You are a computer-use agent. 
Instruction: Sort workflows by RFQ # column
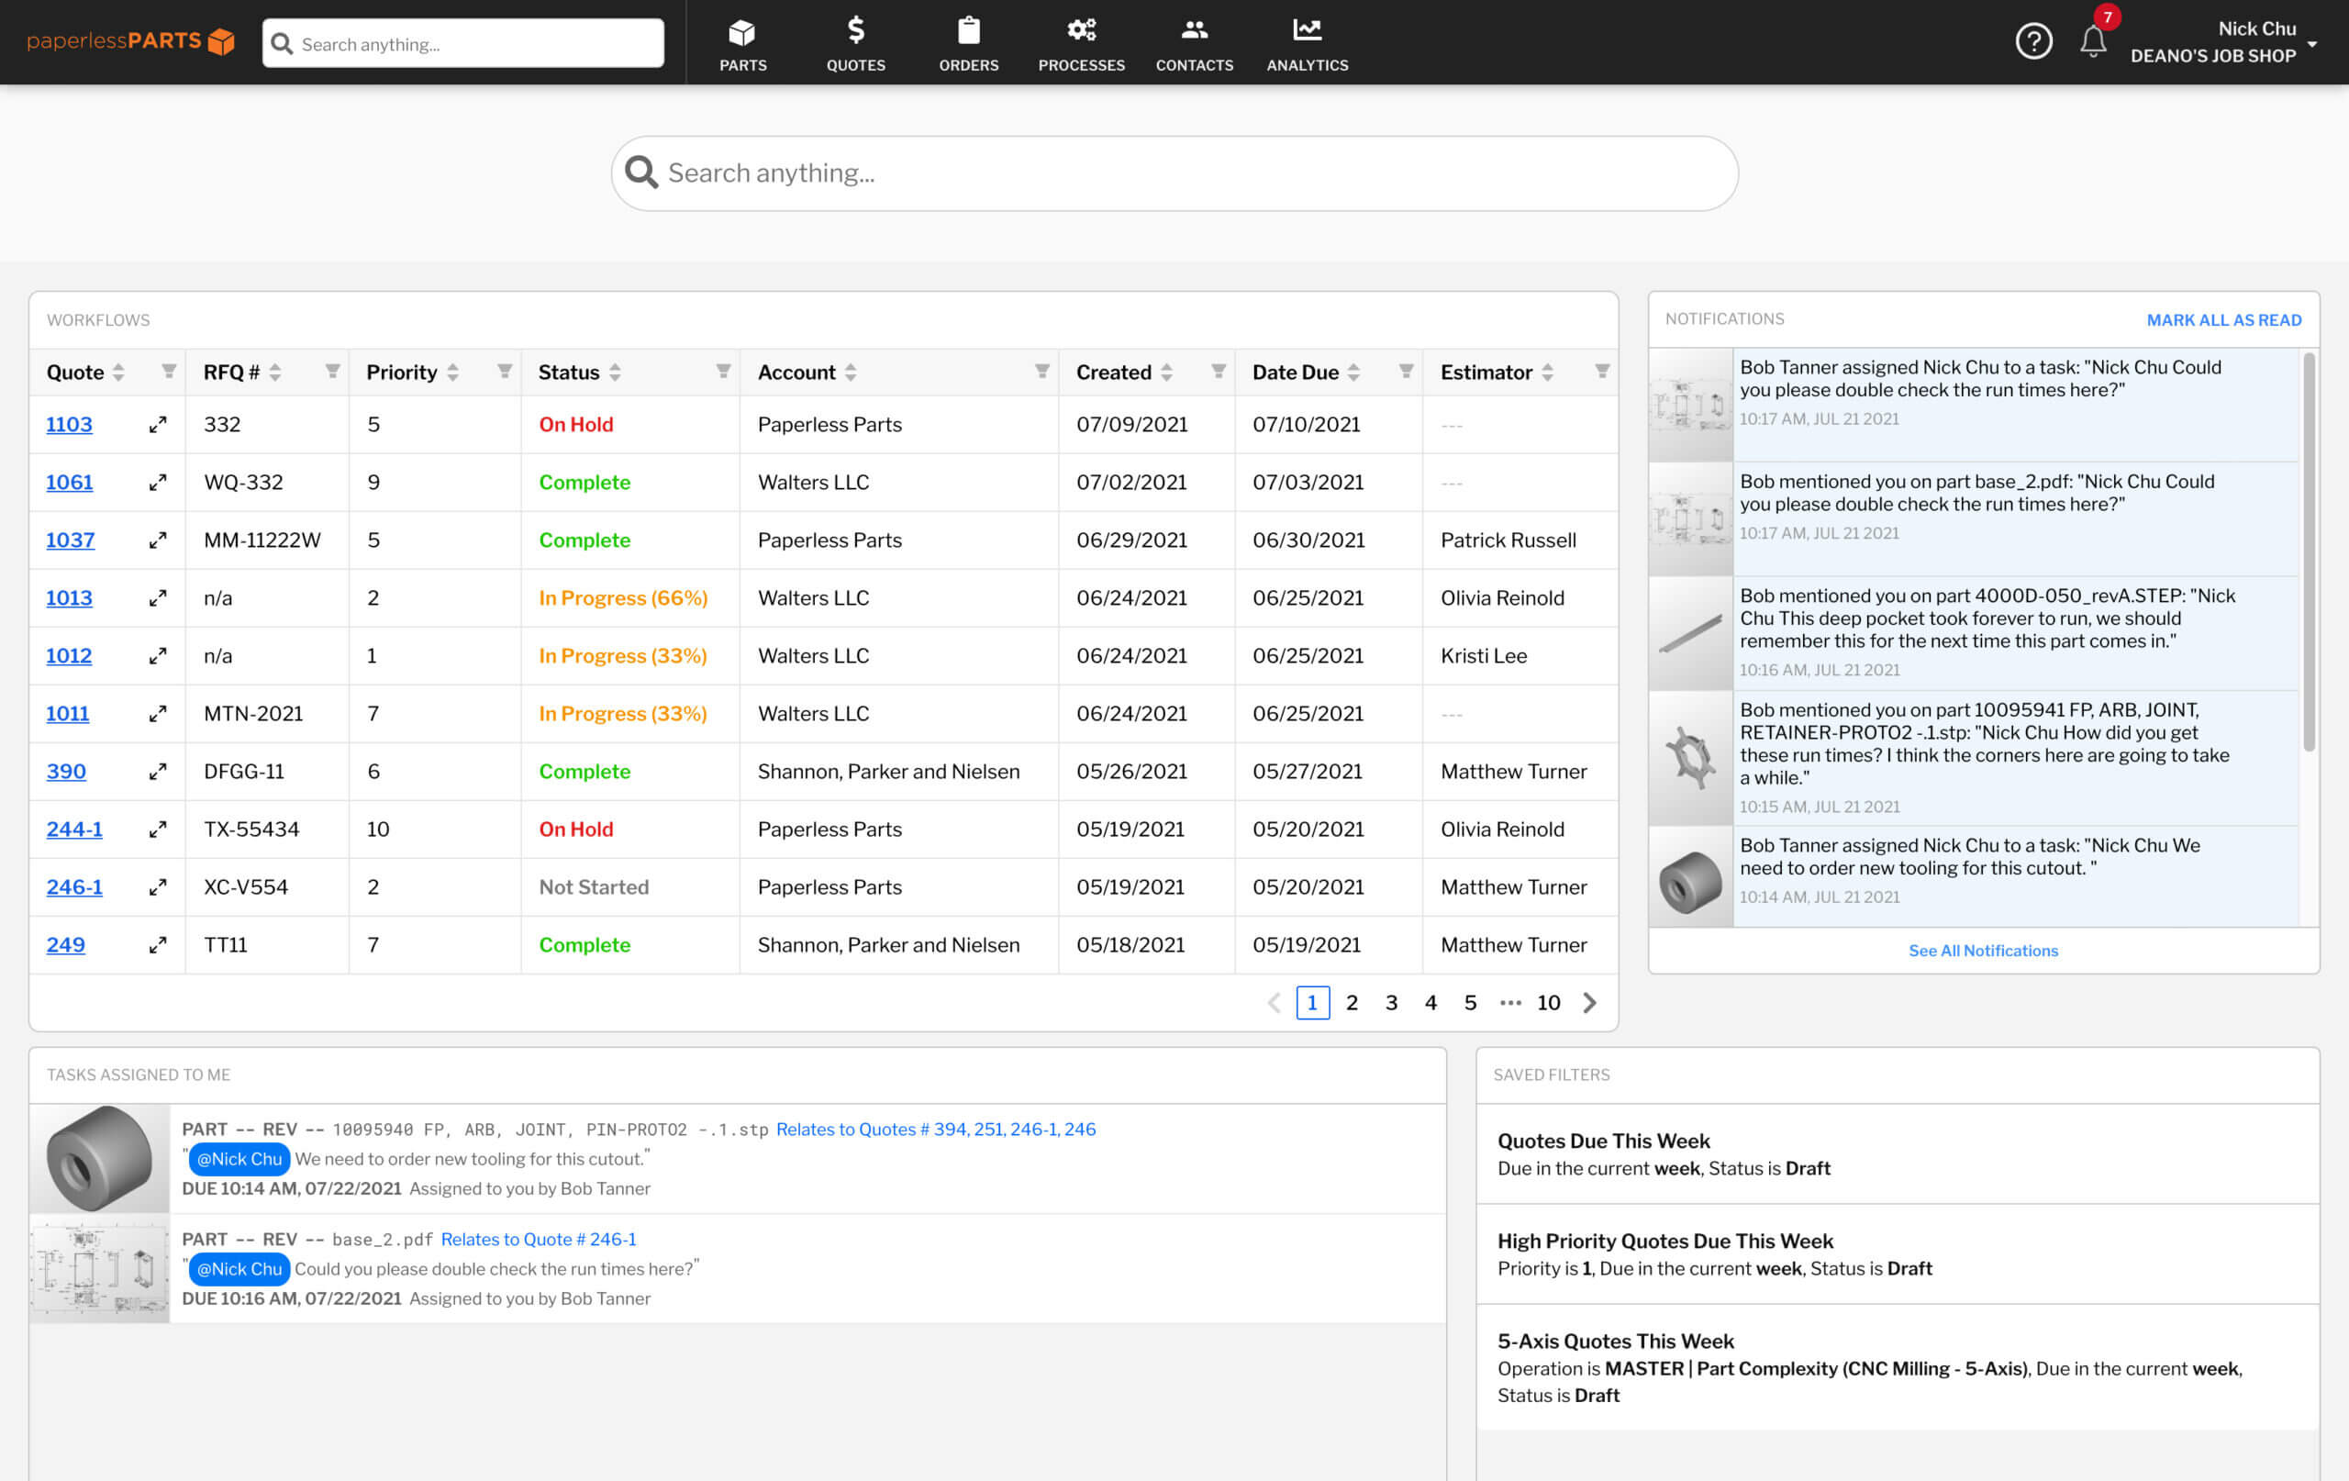(x=275, y=372)
